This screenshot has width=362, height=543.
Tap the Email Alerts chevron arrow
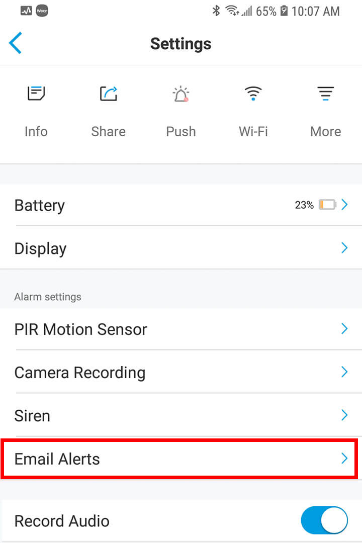pyautogui.click(x=344, y=459)
